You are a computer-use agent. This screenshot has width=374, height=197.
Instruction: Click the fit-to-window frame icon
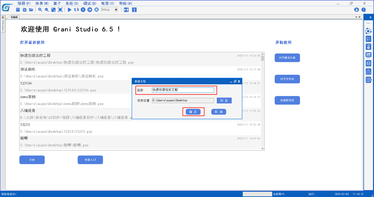click(60, 10)
